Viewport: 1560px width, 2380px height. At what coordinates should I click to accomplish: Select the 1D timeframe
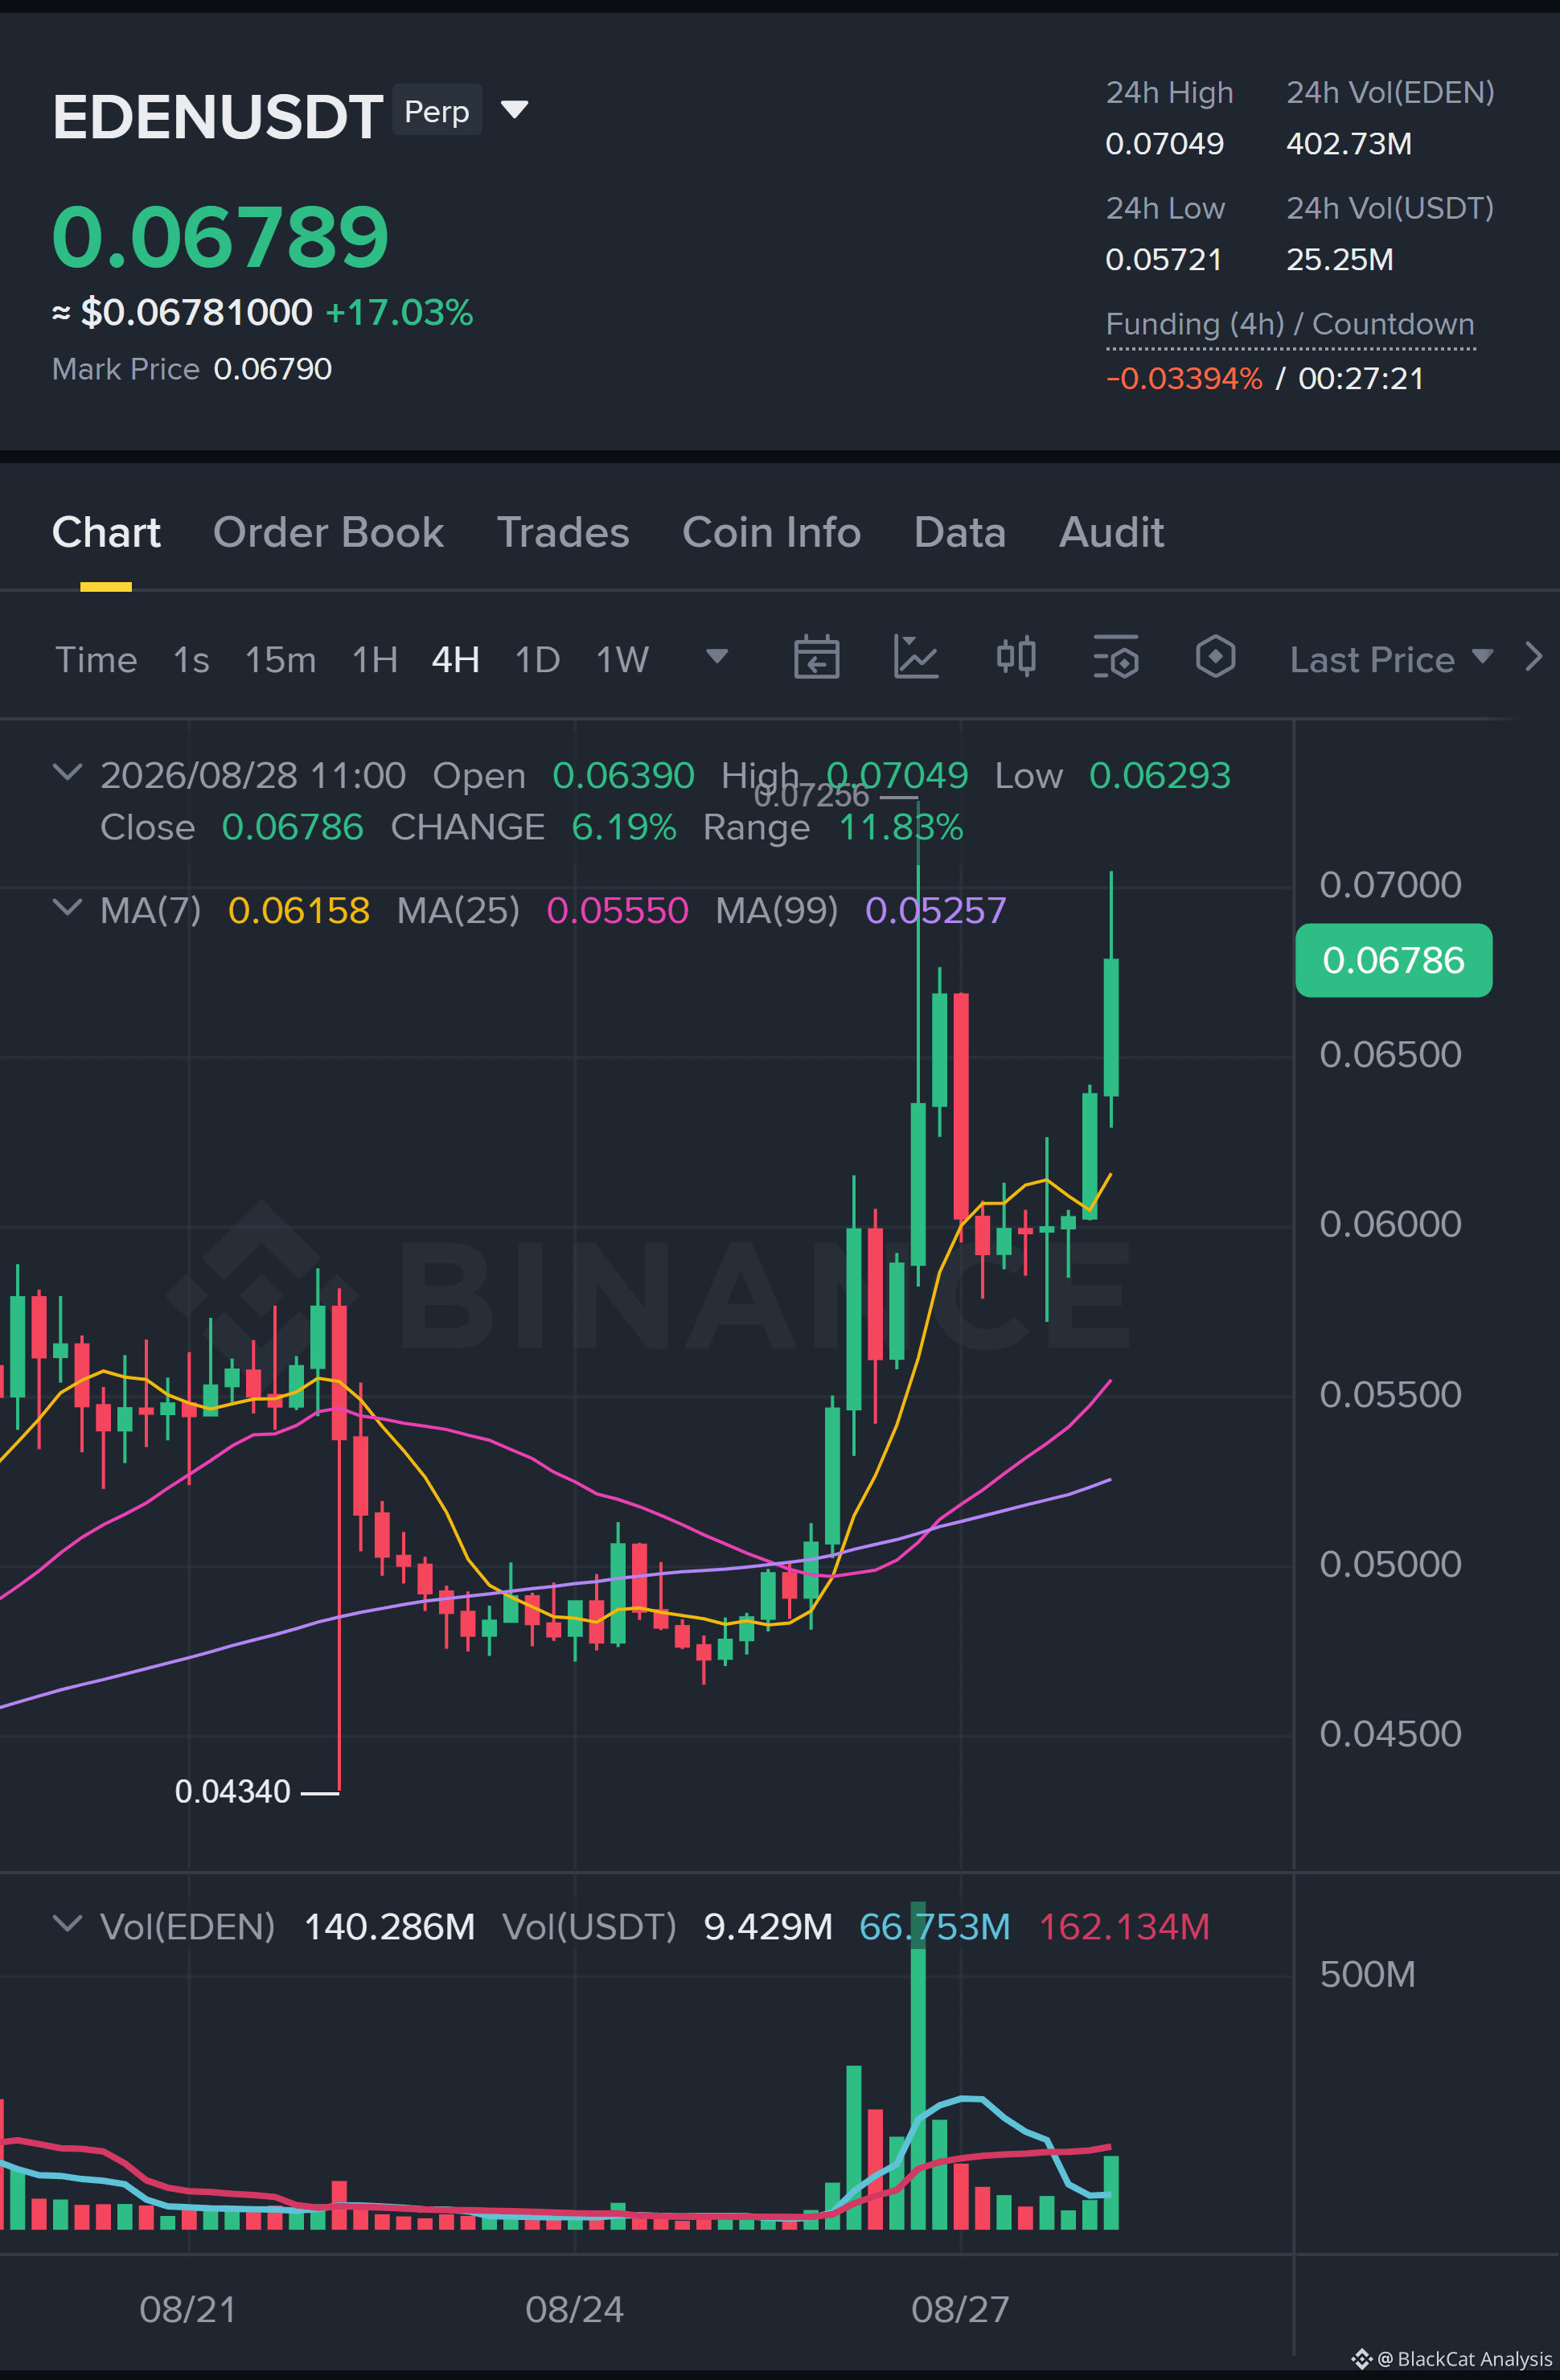(x=537, y=660)
